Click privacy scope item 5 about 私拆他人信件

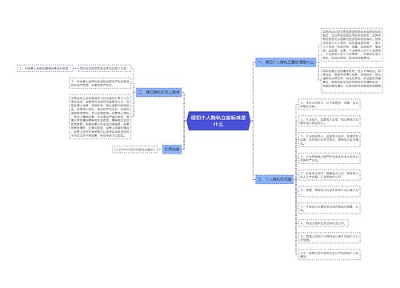point(330,175)
